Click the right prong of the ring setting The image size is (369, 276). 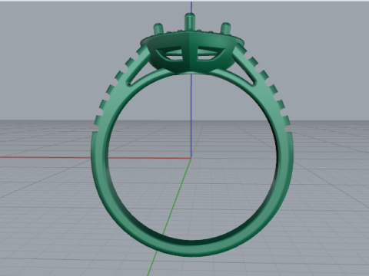pyautogui.click(x=225, y=29)
